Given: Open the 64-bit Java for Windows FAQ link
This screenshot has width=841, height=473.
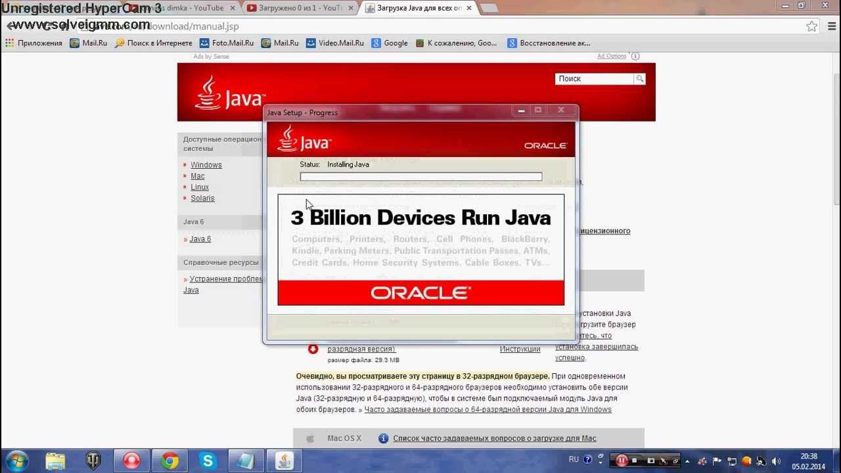Looking at the screenshot, I should click(x=488, y=409).
